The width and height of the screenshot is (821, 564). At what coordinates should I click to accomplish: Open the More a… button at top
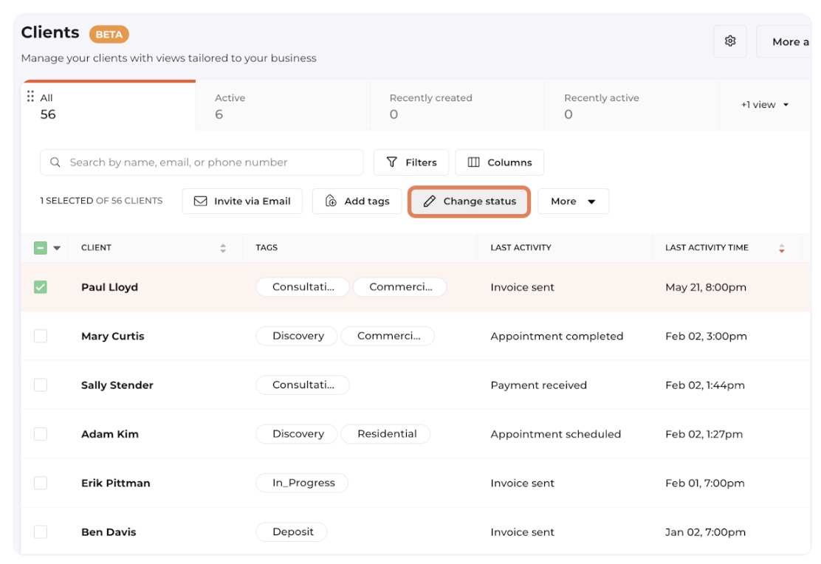pyautogui.click(x=784, y=42)
